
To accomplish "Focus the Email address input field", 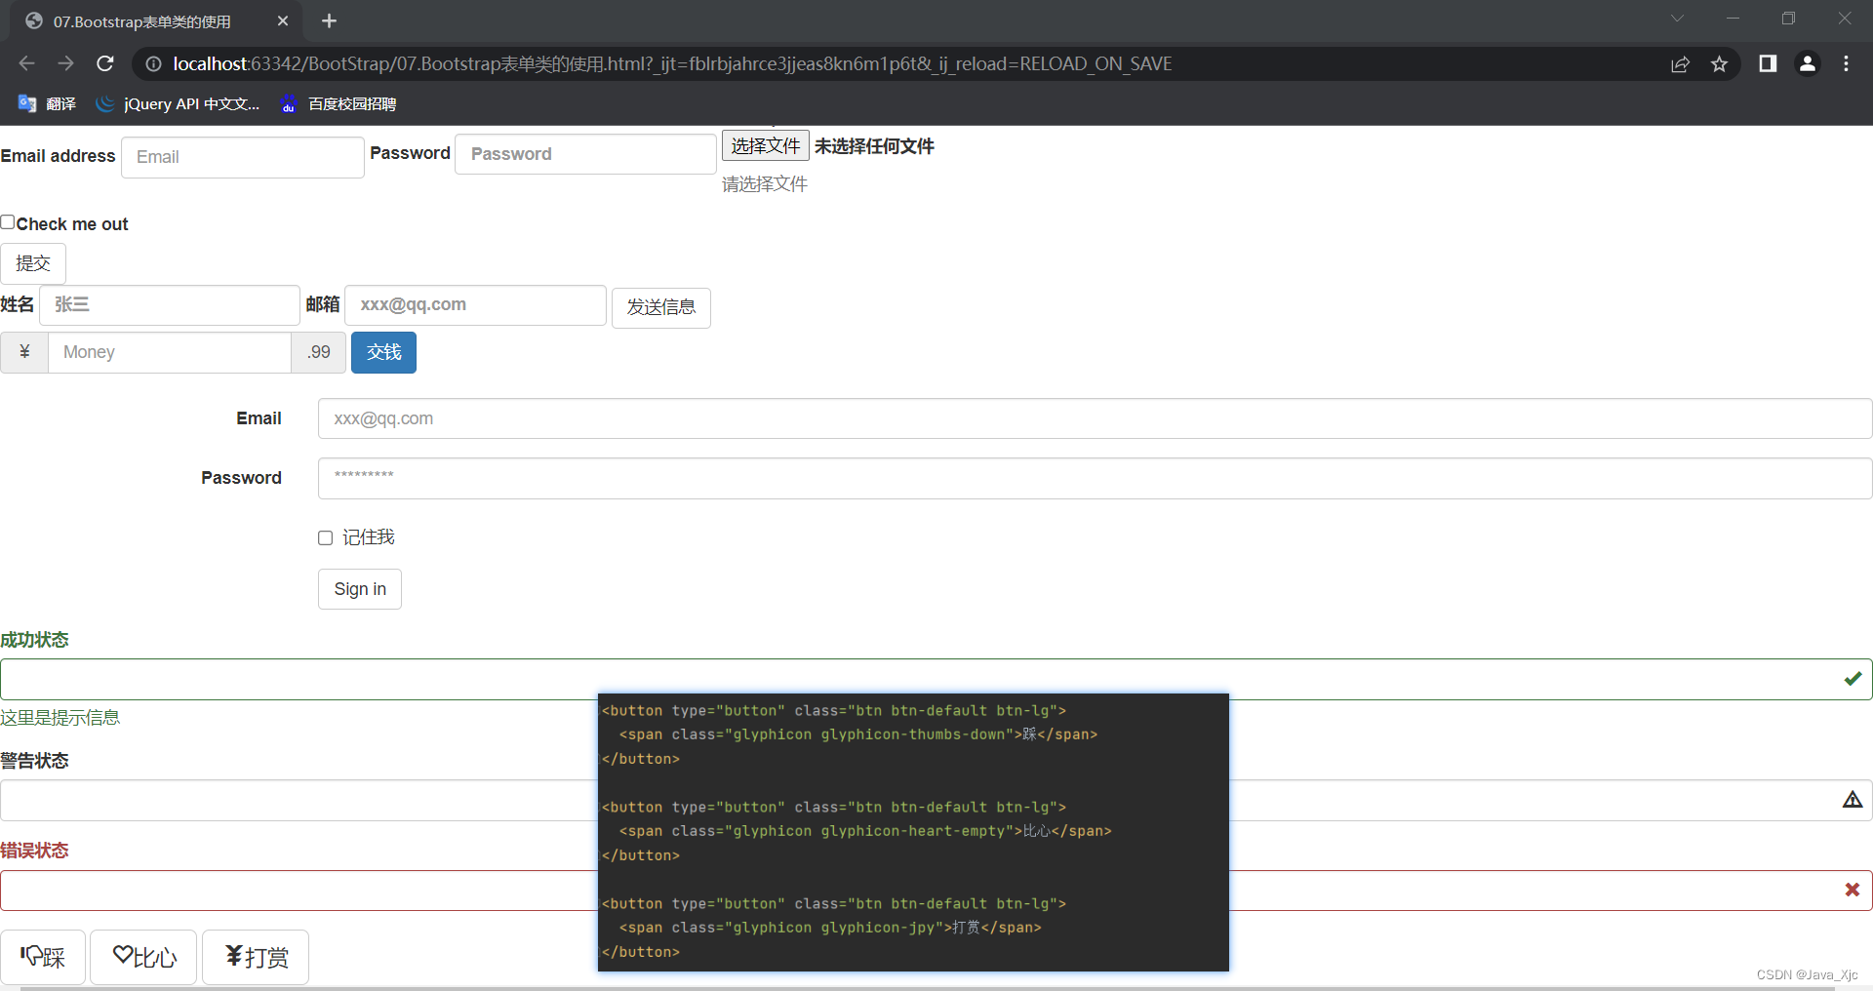I will point(243,157).
